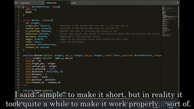Select the buttons.nelua tab
194x109 pixels.
coord(51,3)
